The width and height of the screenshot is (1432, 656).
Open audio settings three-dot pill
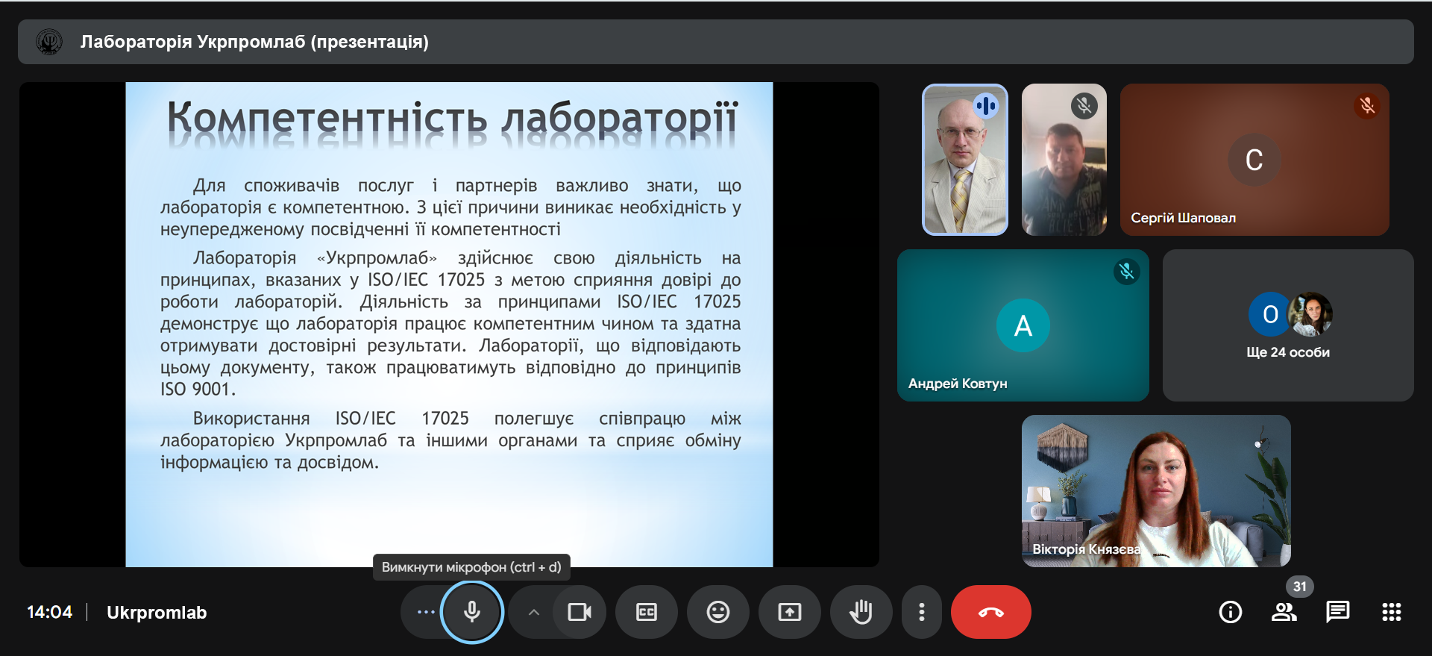point(426,612)
